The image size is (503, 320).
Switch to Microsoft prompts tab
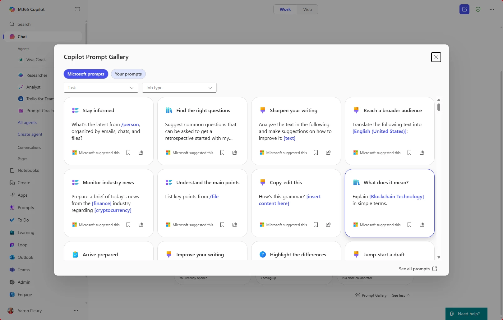coord(86,74)
